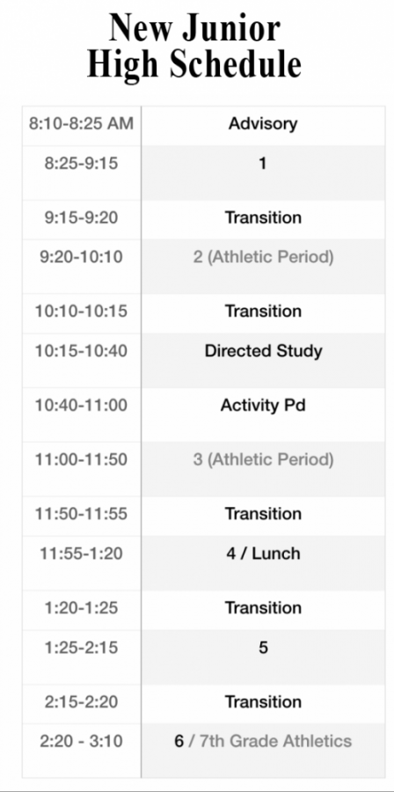Click the New Junior High Schedule title

coord(194,47)
